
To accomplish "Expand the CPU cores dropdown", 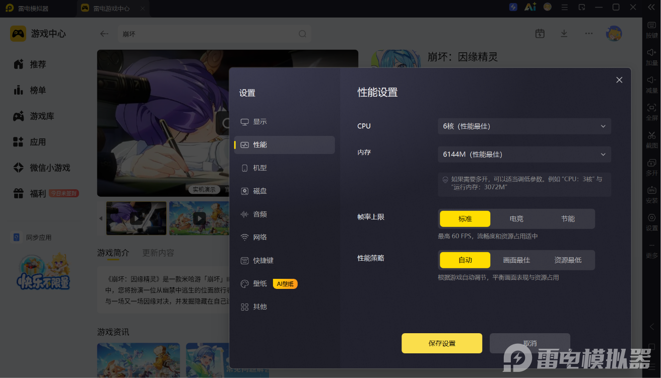I will [524, 126].
